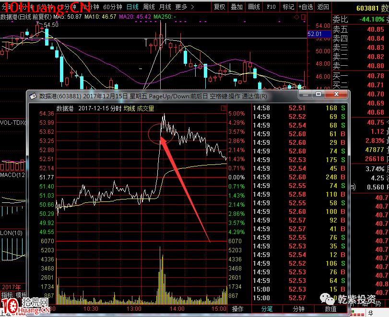Select the 买一 40.78 order row
The height and width of the screenshot is (317, 389).
[361, 76]
